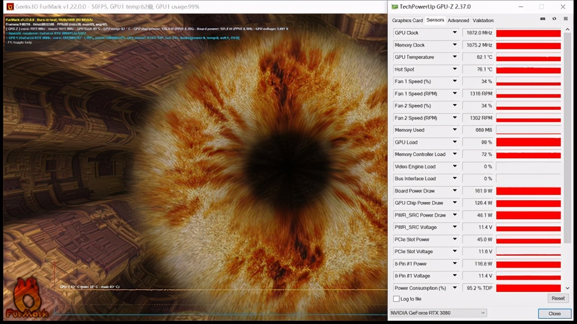Expand the GPU Load sensor dropdown
This screenshot has height=324, width=577.
click(x=455, y=142)
